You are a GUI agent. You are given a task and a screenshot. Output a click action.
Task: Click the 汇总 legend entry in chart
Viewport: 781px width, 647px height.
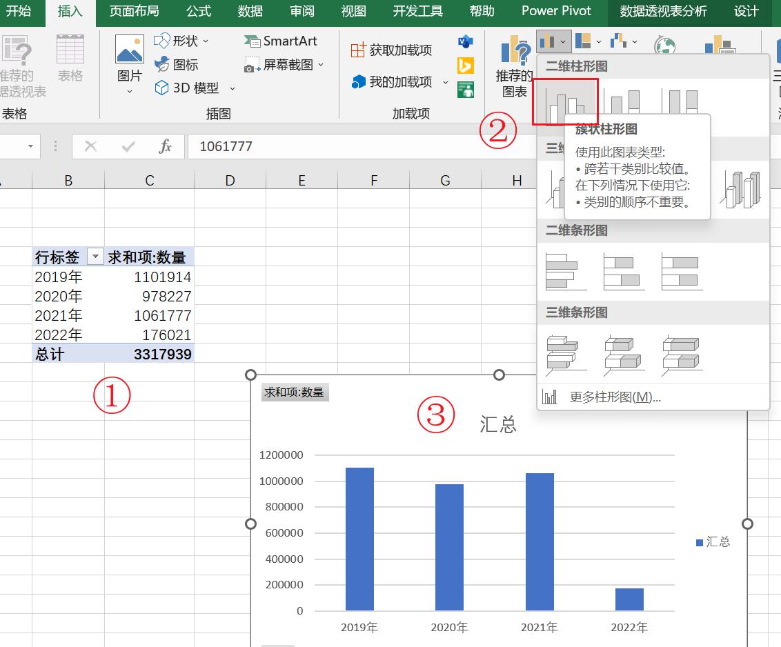(x=713, y=542)
